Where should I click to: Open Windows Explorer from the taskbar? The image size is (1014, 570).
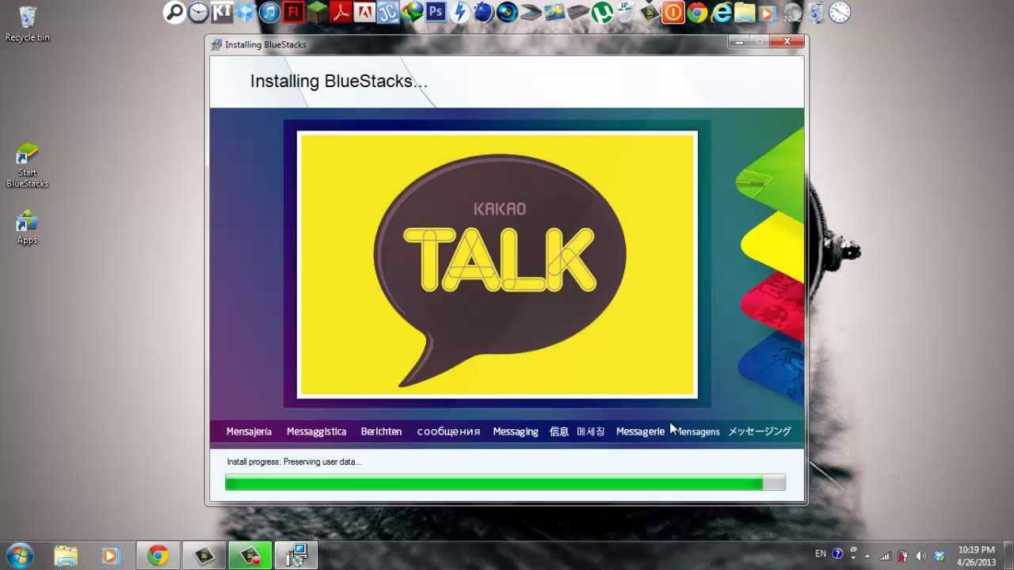point(66,556)
